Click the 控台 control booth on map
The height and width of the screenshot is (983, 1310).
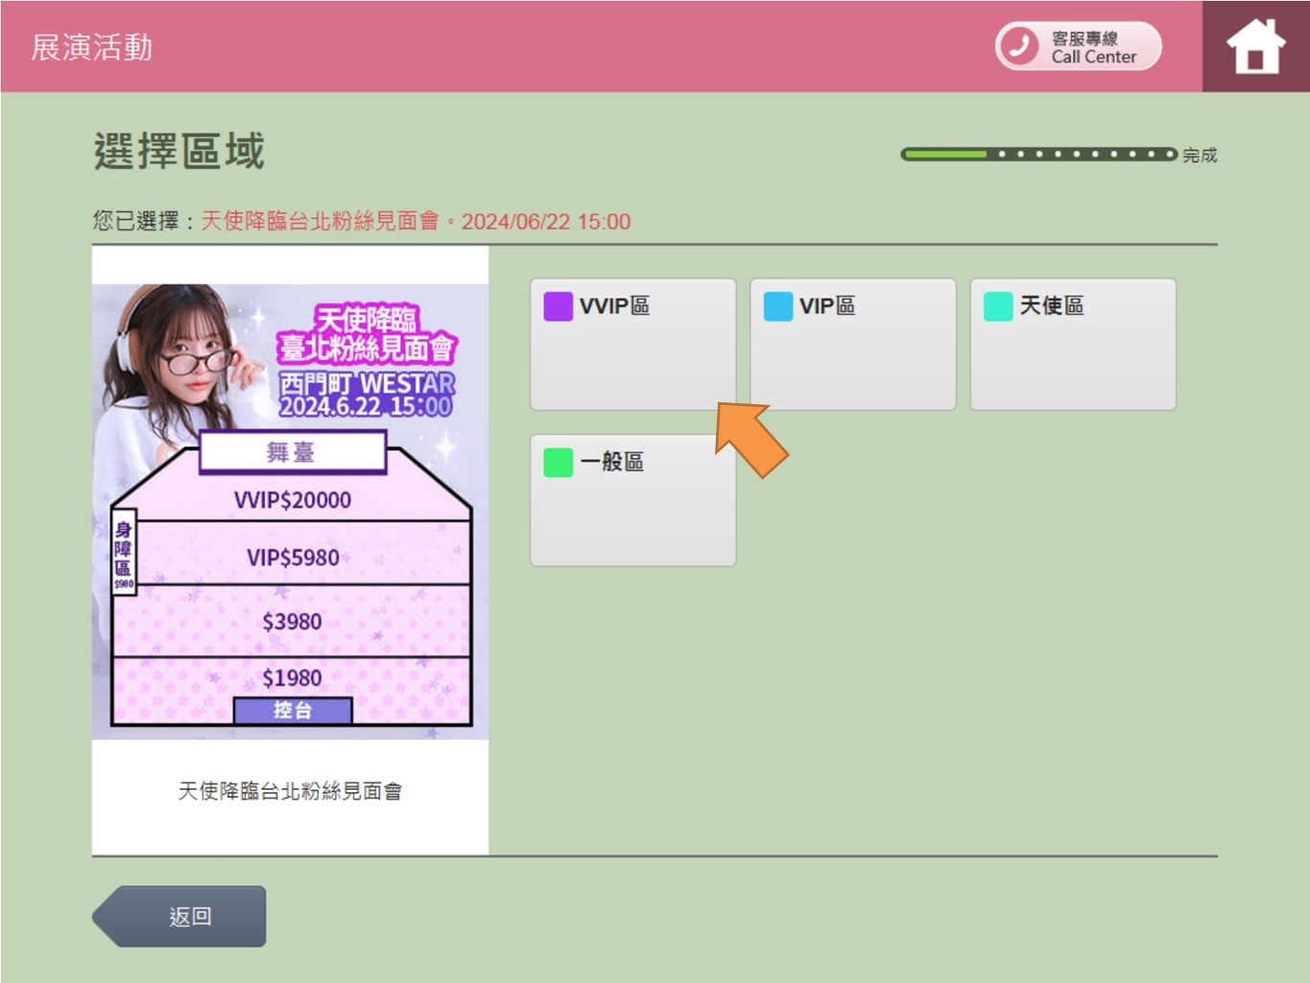[293, 710]
